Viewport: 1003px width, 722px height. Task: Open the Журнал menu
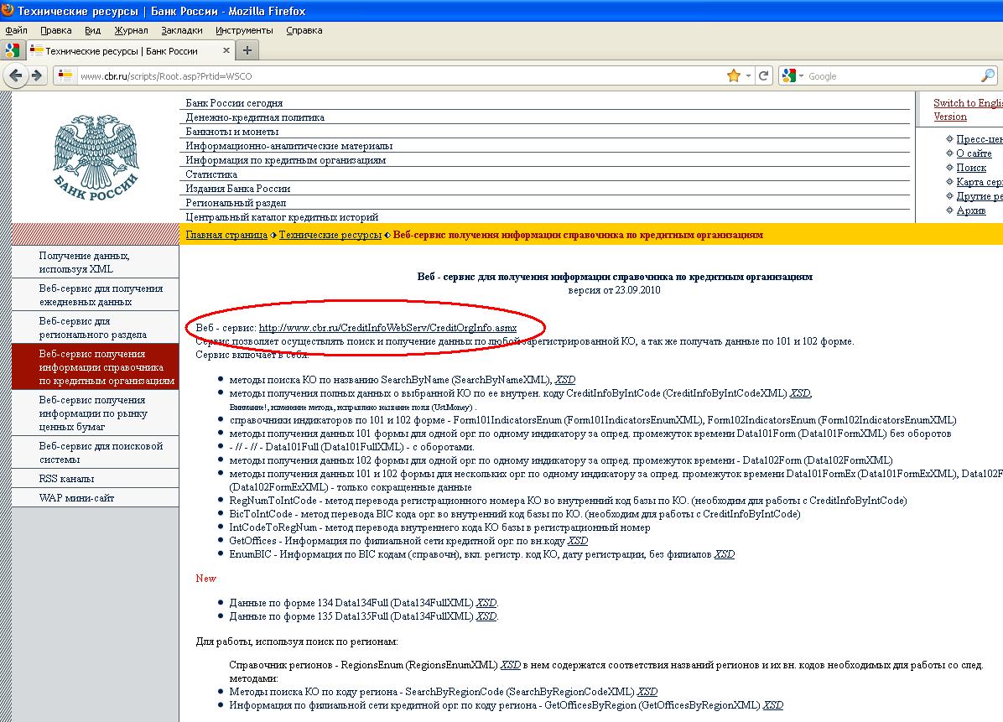pyautogui.click(x=131, y=30)
